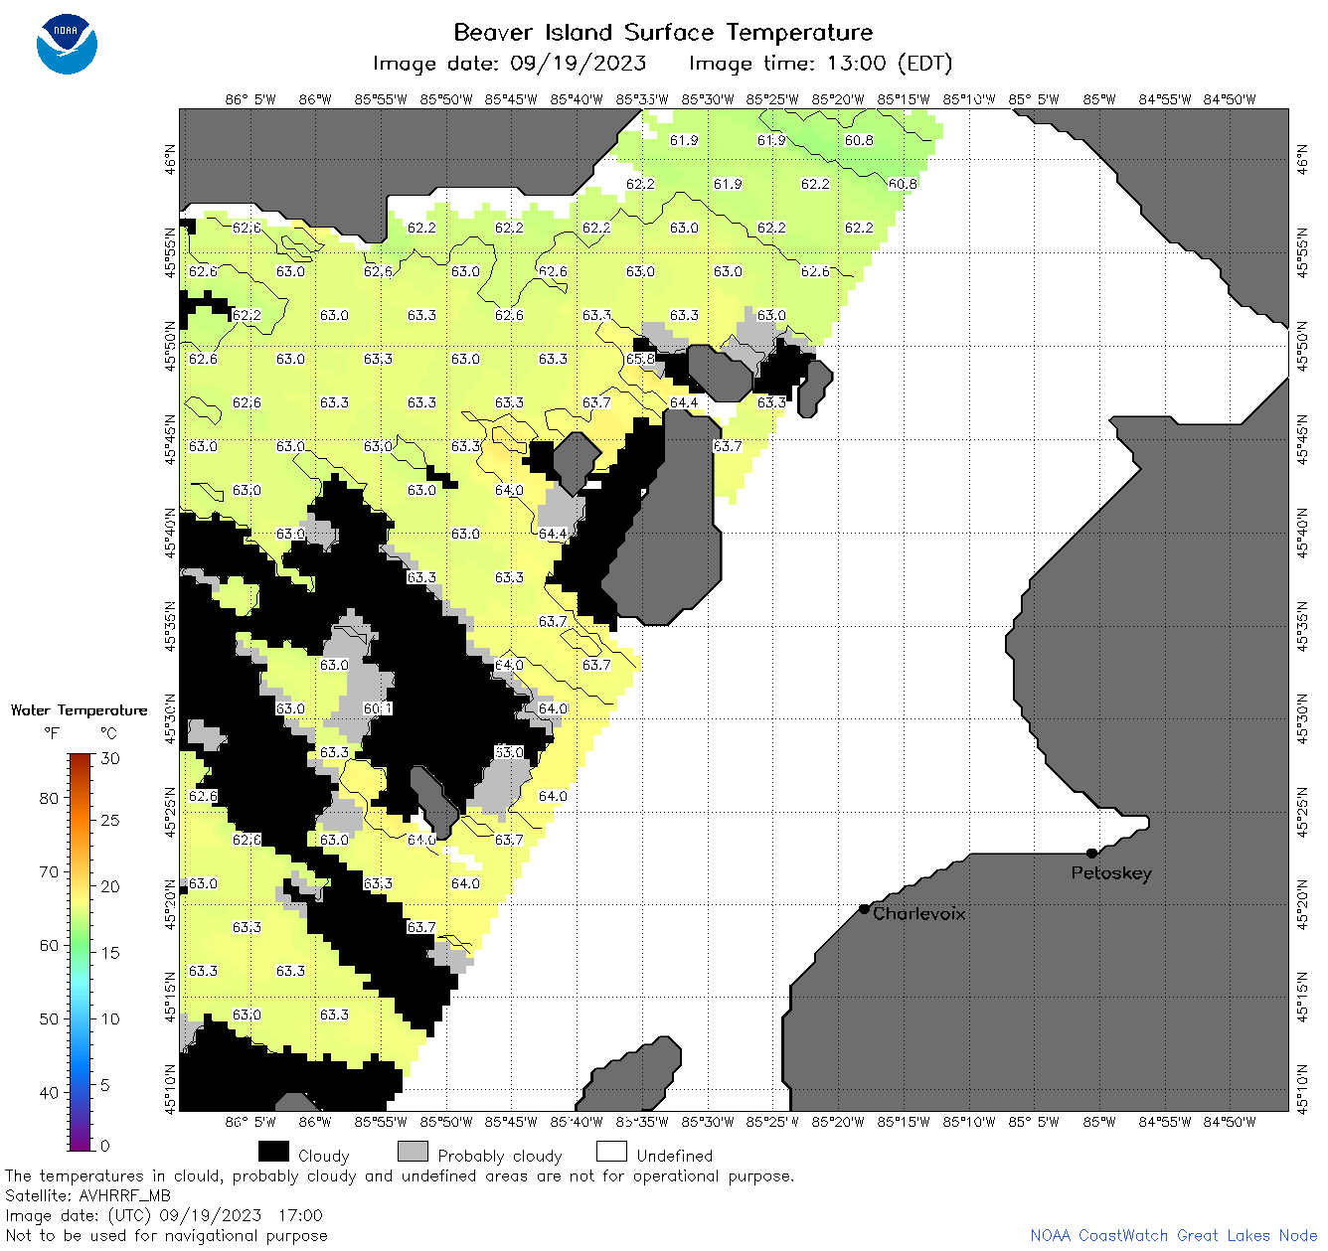Click the Petoskey city marker dot

tap(1091, 853)
